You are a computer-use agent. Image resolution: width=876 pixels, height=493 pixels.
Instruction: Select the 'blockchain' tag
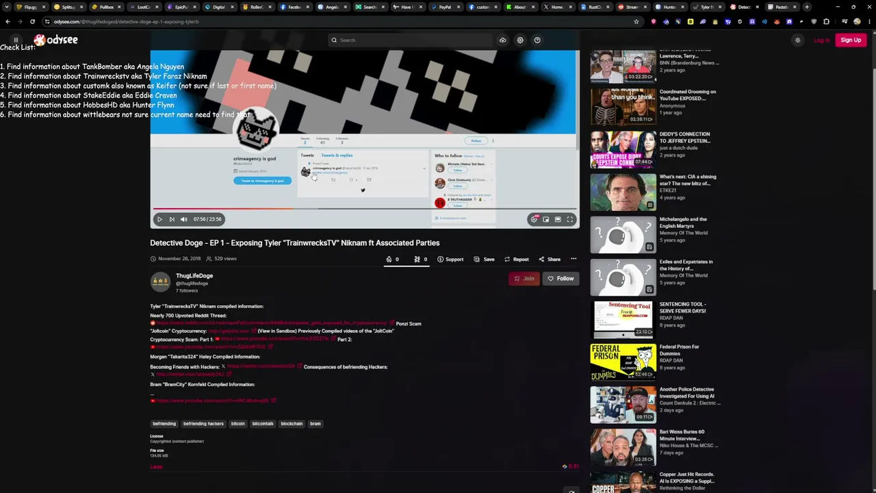pos(292,424)
